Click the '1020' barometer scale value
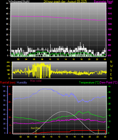Screen dimensions: 118x140 [x=110, y=9]
